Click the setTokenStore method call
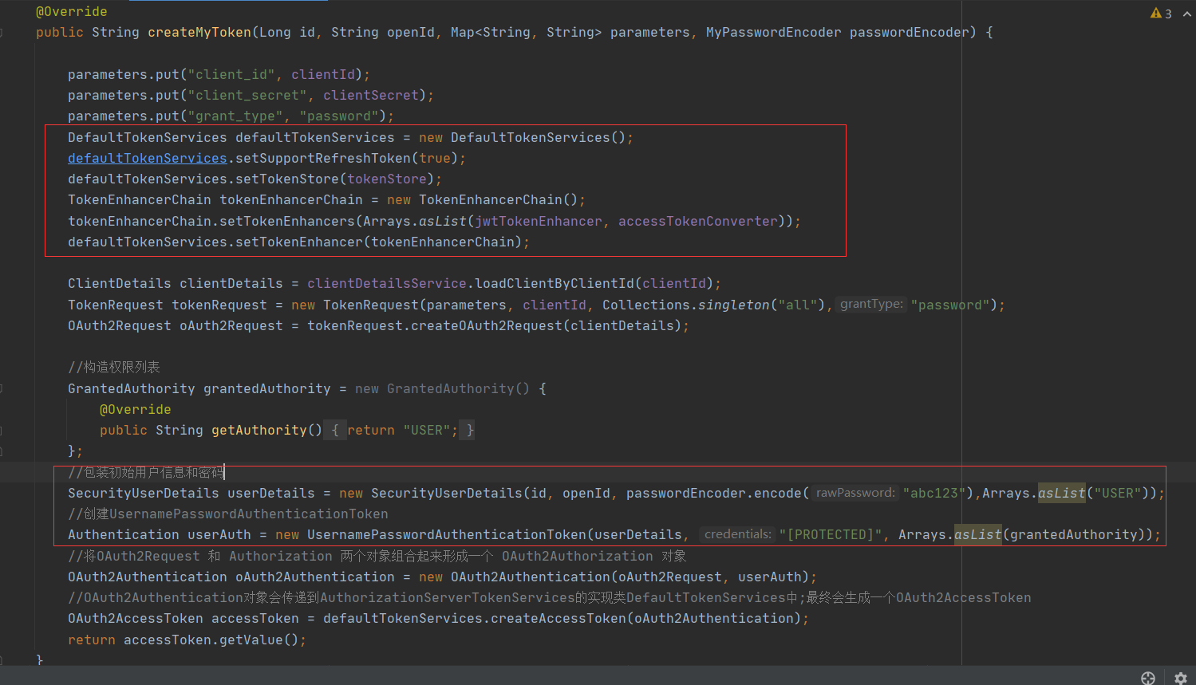 point(287,179)
